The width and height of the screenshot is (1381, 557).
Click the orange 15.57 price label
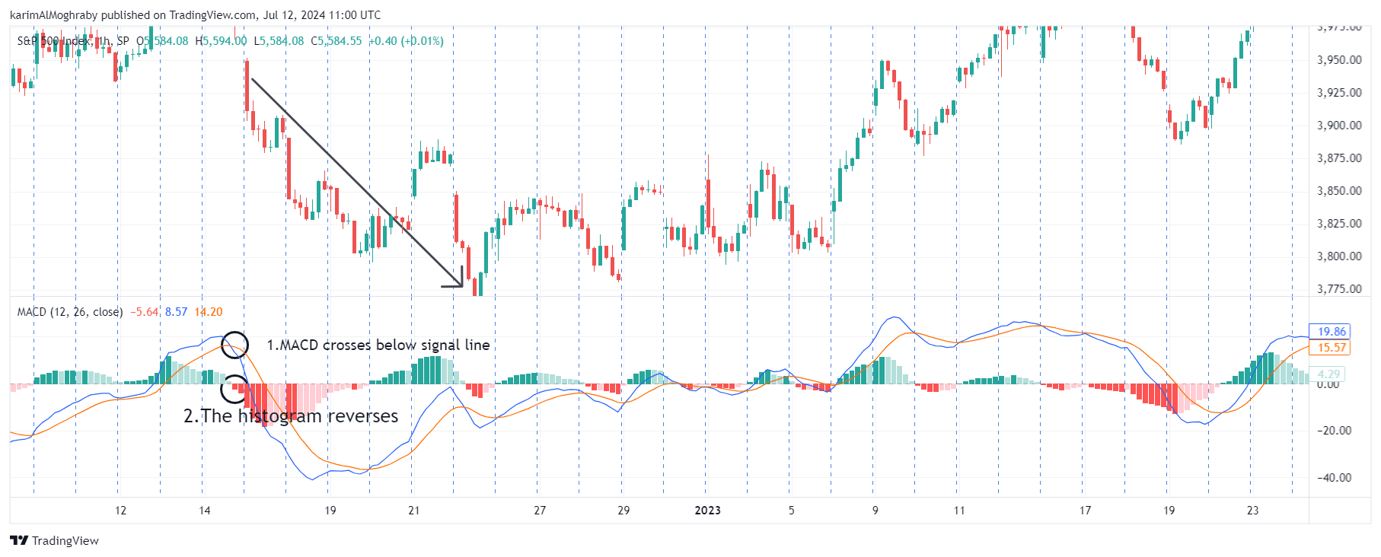(1332, 347)
